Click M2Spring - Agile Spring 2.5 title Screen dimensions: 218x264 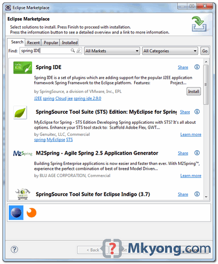(x=97, y=153)
